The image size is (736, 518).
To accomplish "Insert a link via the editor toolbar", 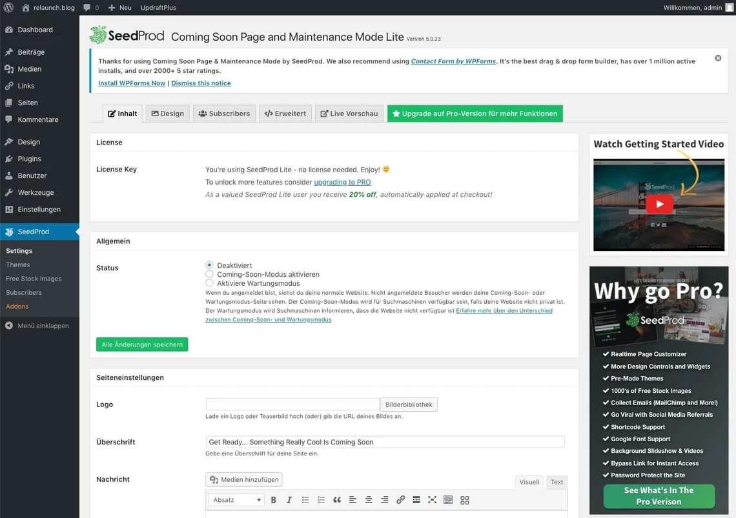I will [x=400, y=499].
